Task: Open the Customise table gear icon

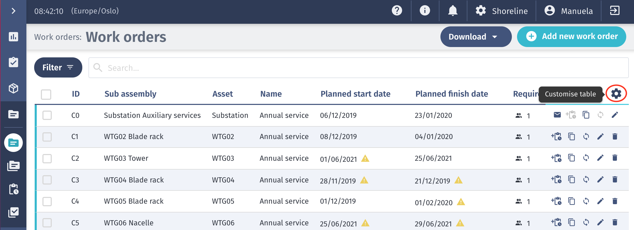Action: coord(616,93)
